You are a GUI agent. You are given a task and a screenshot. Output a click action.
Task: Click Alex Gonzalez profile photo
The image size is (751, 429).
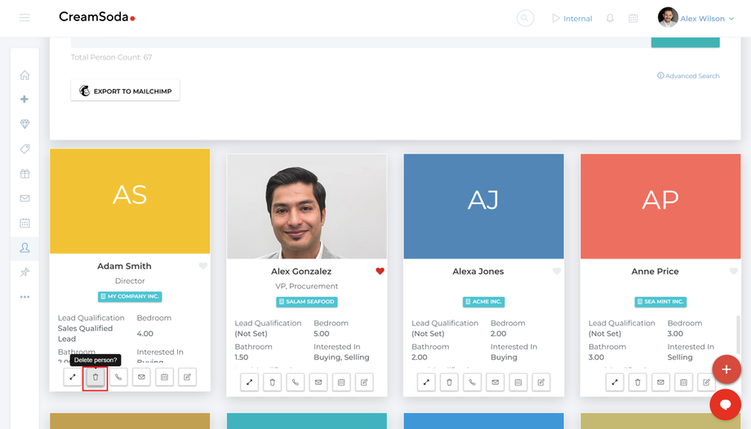(x=307, y=206)
